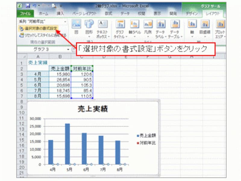Open the Name Box dropdown next to グラフ 3
The height and width of the screenshot is (181, 241).
68,49
